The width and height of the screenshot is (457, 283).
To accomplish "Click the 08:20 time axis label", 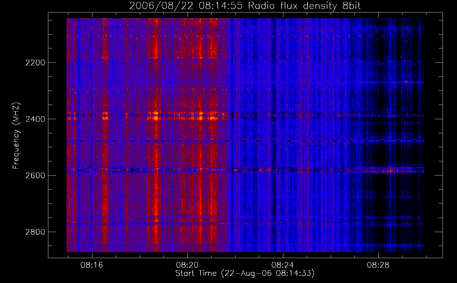I will [x=187, y=265].
